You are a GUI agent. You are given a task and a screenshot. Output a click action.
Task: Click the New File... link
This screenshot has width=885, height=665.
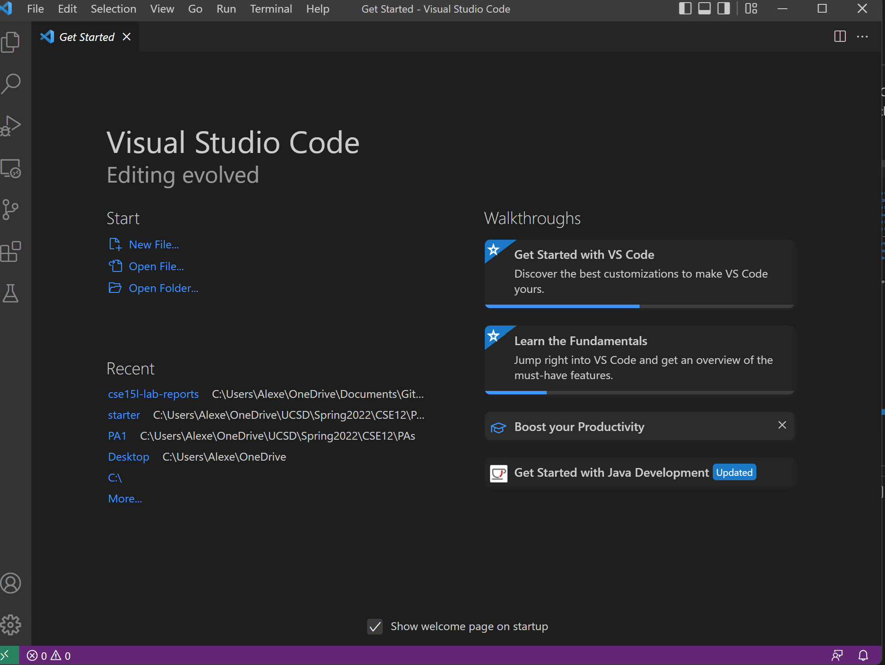(x=154, y=244)
